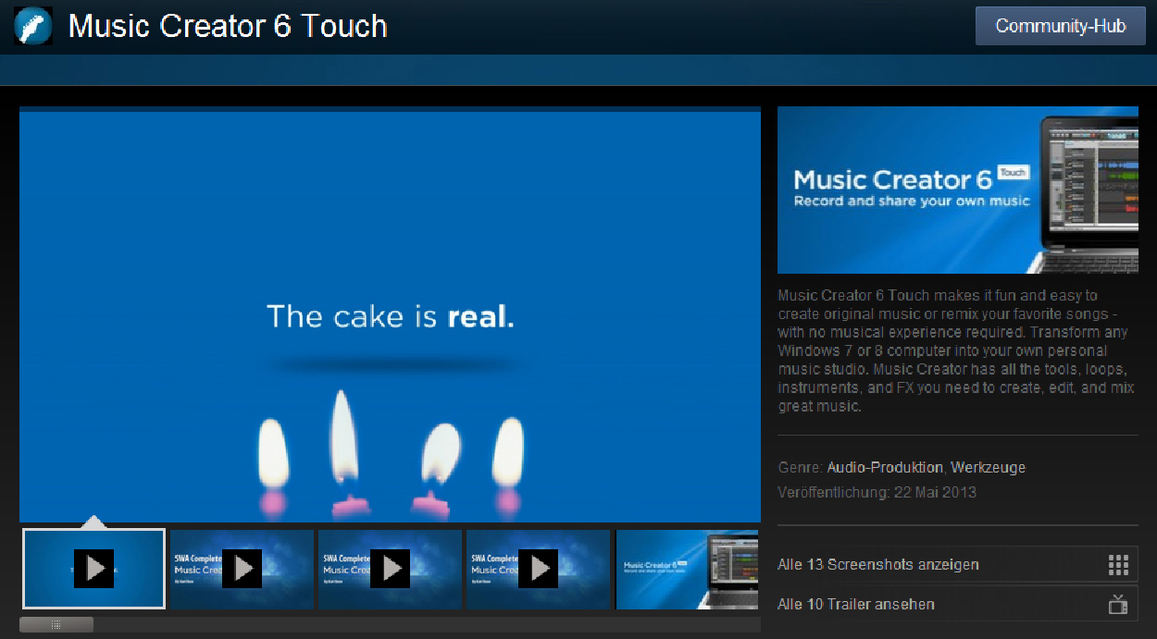Play the third trailer thumbnail

pyautogui.click(x=390, y=569)
